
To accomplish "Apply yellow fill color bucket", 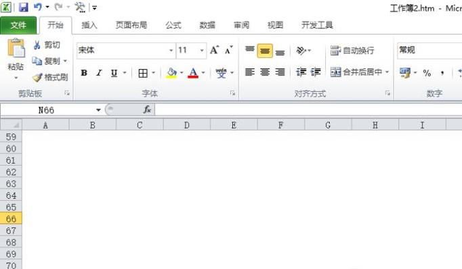I will pyautogui.click(x=171, y=72).
